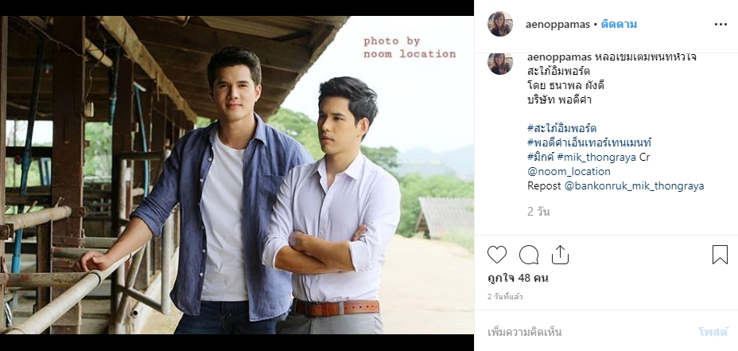The height and width of the screenshot is (351, 738).
Task: Follow the account via ติดตาม button
Action: [x=619, y=25]
